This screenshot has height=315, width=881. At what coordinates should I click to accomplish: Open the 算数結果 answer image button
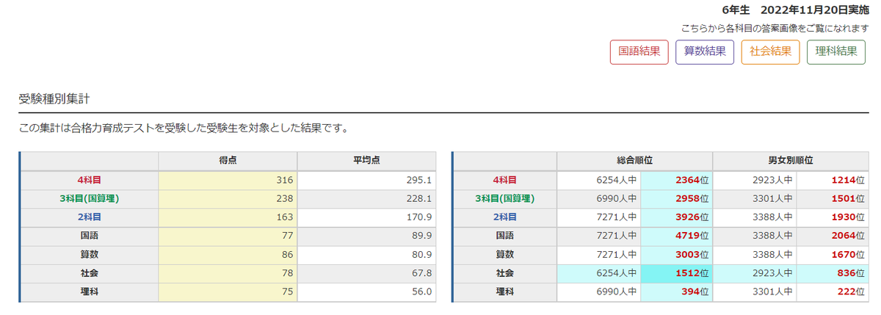coord(705,52)
